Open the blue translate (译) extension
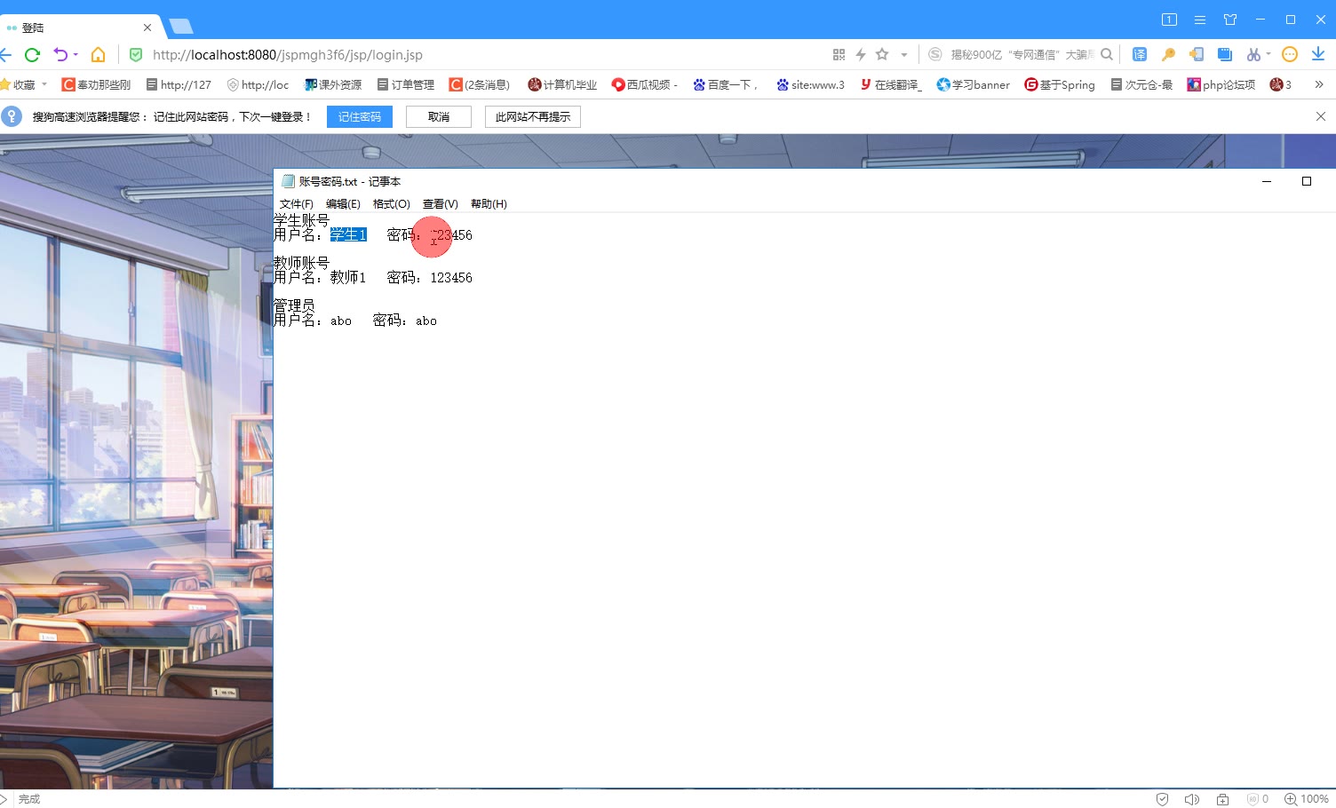Image resolution: width=1336 pixels, height=808 pixels. 1140,55
